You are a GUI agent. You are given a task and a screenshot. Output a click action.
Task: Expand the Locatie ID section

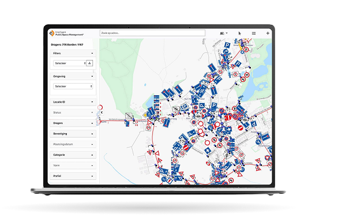point(73,102)
